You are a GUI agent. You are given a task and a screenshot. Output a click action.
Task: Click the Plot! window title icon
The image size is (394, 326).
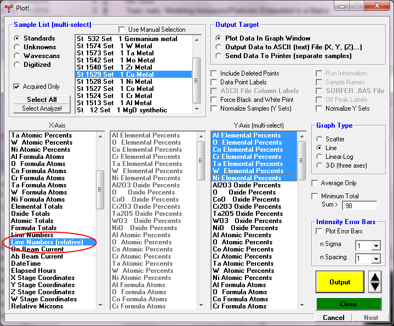[8, 6]
